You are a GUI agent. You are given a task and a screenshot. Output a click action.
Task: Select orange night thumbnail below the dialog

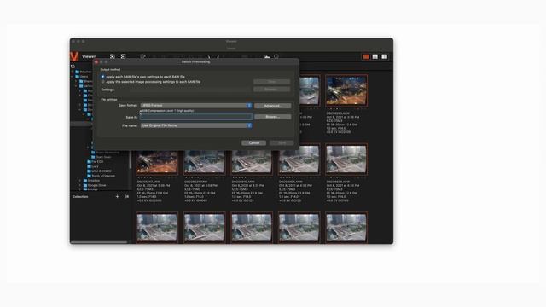(157, 162)
